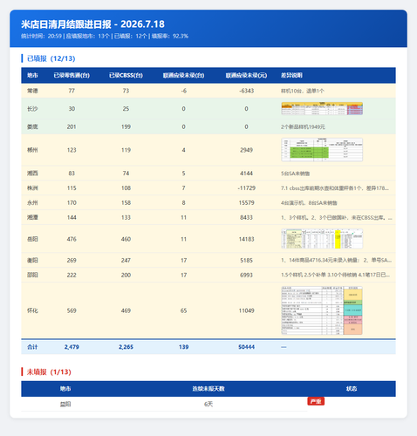Click the value -6343 in 常德 row
Viewport: 417px width, 436px height.
pos(246,91)
